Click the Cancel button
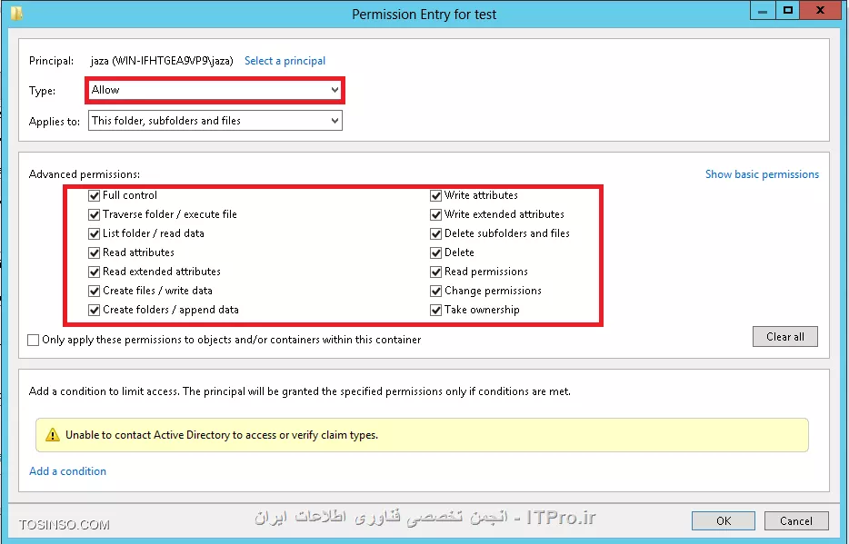849x544 pixels. click(796, 520)
